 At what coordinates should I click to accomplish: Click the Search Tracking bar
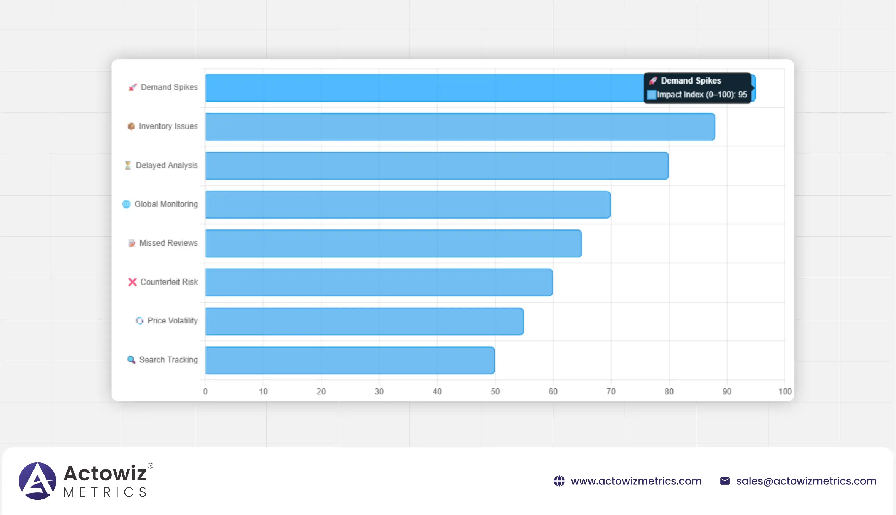(x=350, y=360)
